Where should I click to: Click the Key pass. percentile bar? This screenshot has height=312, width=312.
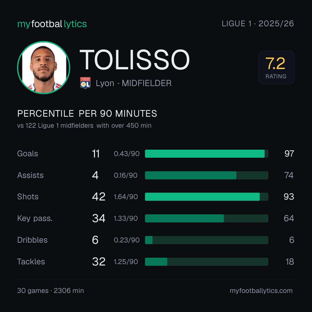(x=207, y=218)
